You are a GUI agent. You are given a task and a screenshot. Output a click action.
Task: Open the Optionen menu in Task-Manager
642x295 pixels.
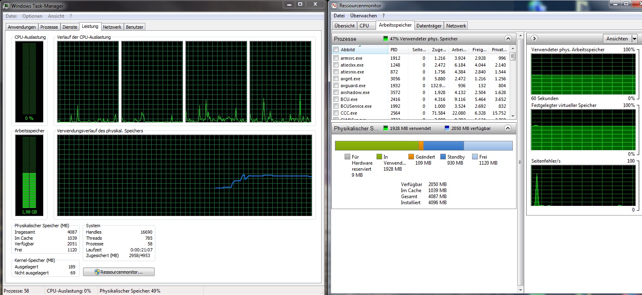point(32,16)
